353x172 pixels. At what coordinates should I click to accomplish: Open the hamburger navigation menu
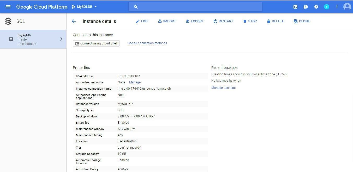(x=8, y=7)
